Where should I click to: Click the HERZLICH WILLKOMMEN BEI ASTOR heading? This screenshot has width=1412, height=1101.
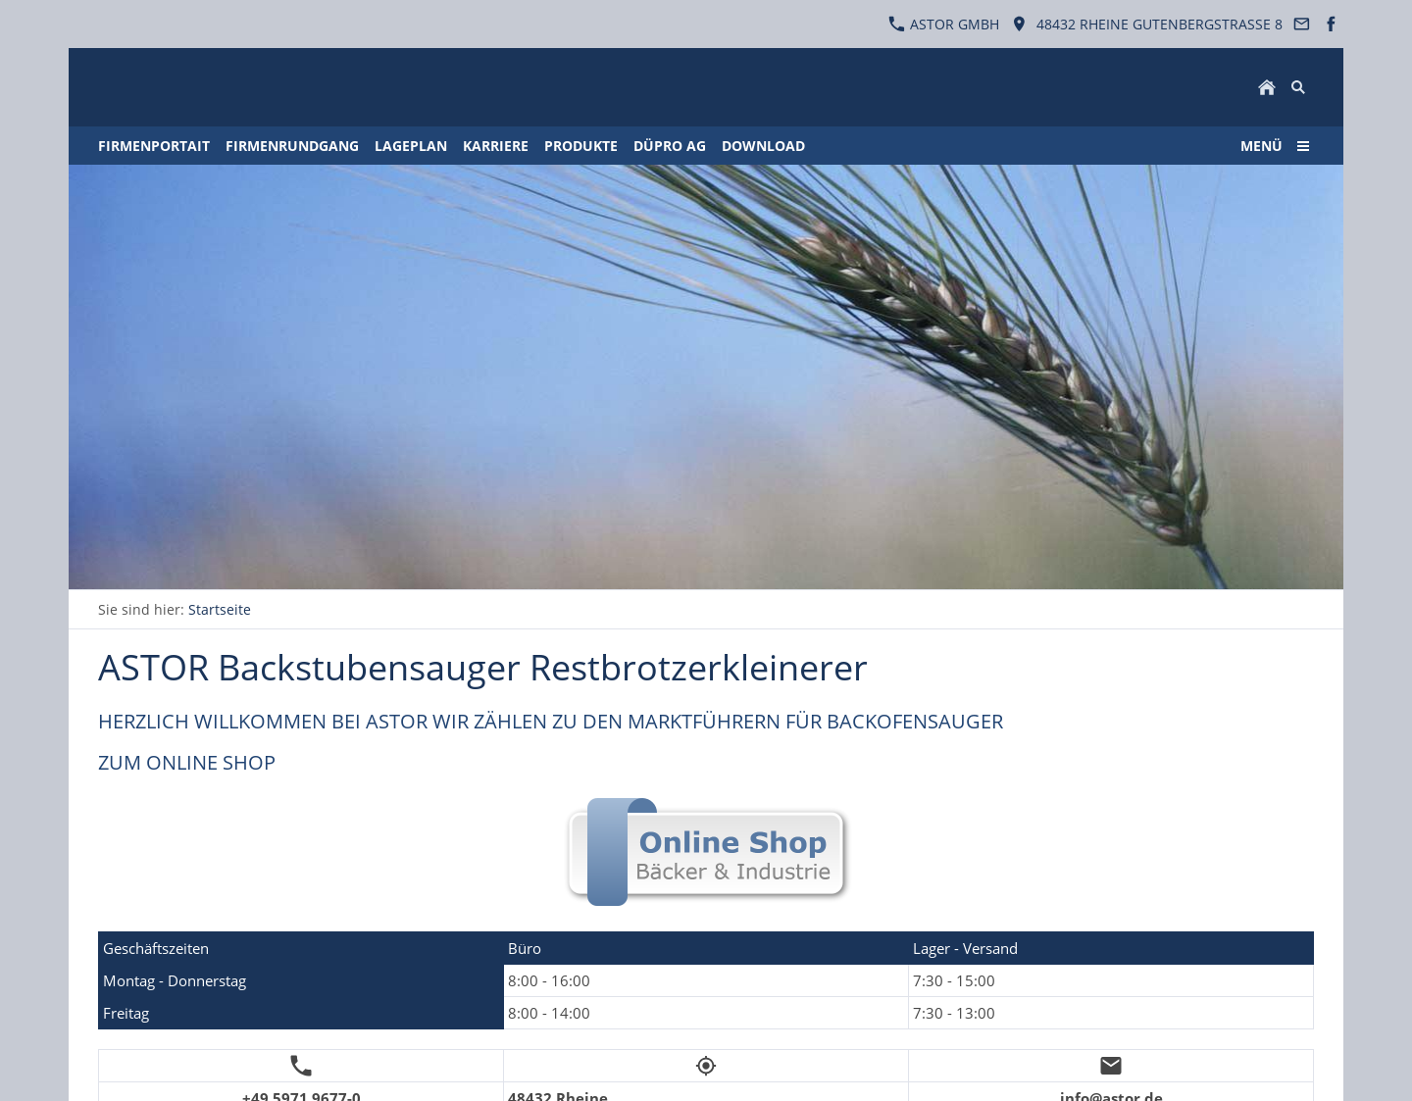point(550,722)
